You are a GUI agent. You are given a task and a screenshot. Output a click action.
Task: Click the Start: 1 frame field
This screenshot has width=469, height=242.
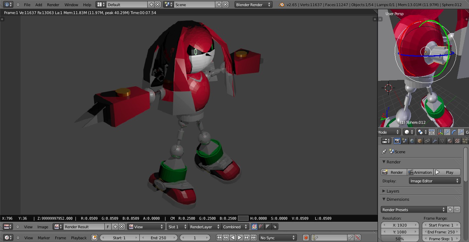click(x=119, y=238)
